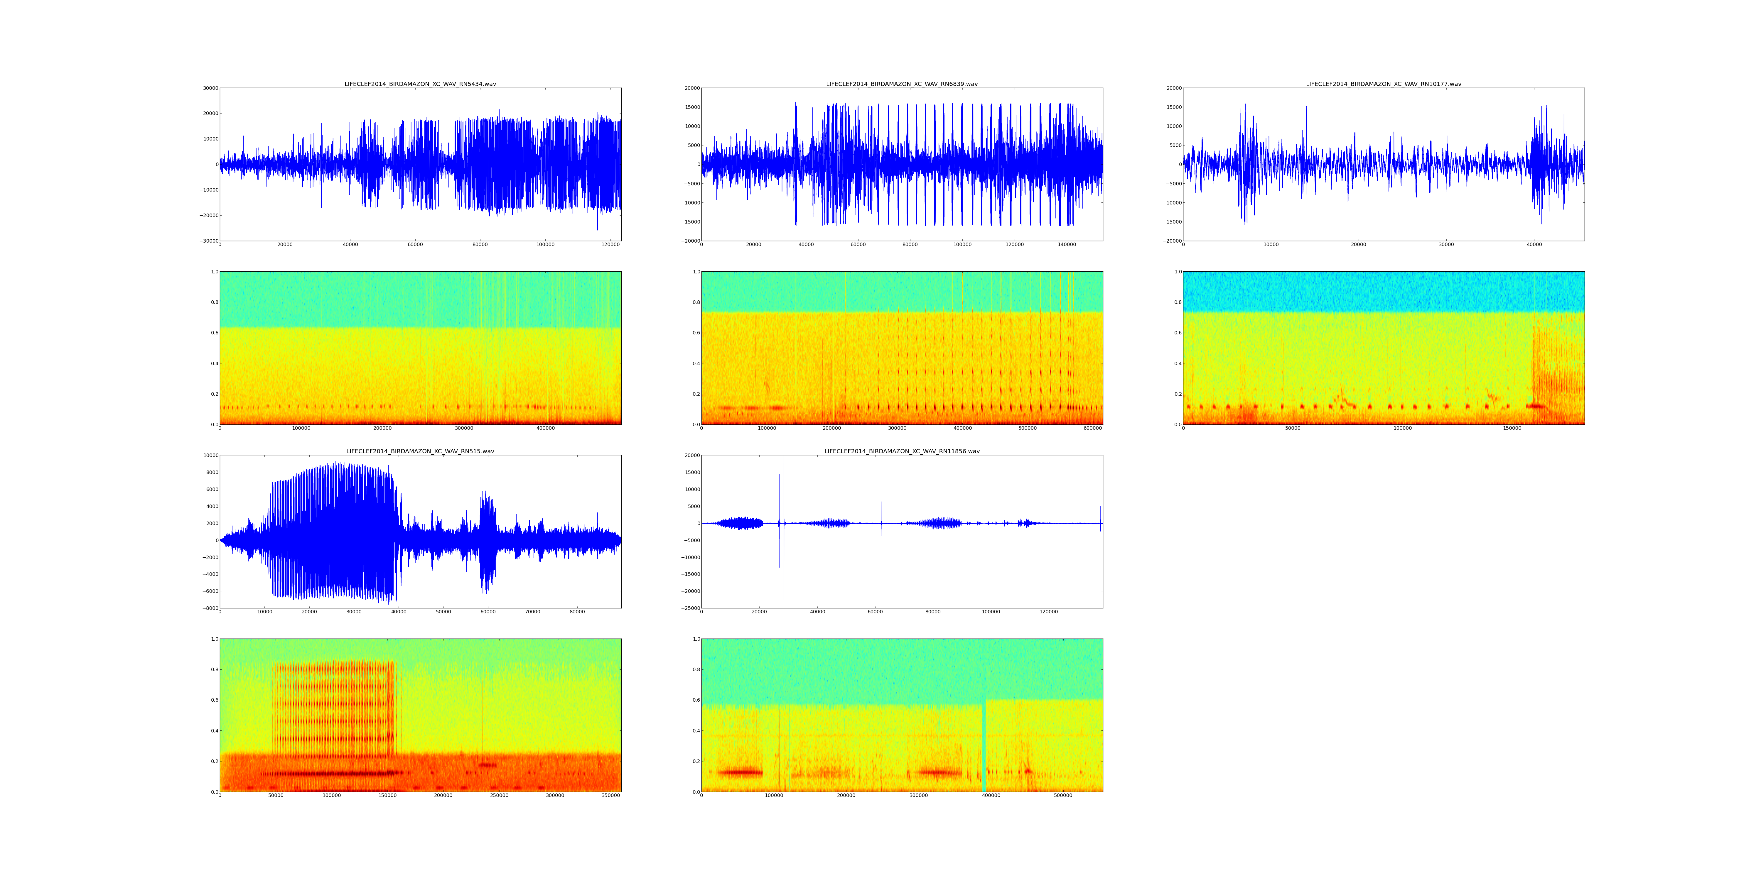The image size is (1761, 880).
Task: Click the RN10177.wav plot title
Action: click(1384, 84)
